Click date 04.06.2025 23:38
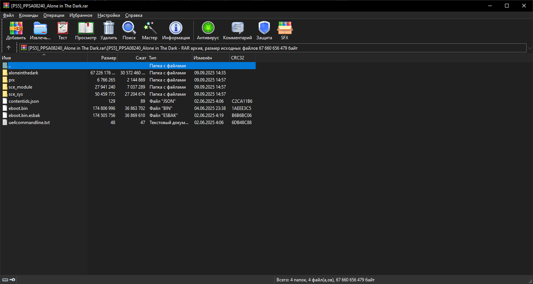 tap(210, 108)
